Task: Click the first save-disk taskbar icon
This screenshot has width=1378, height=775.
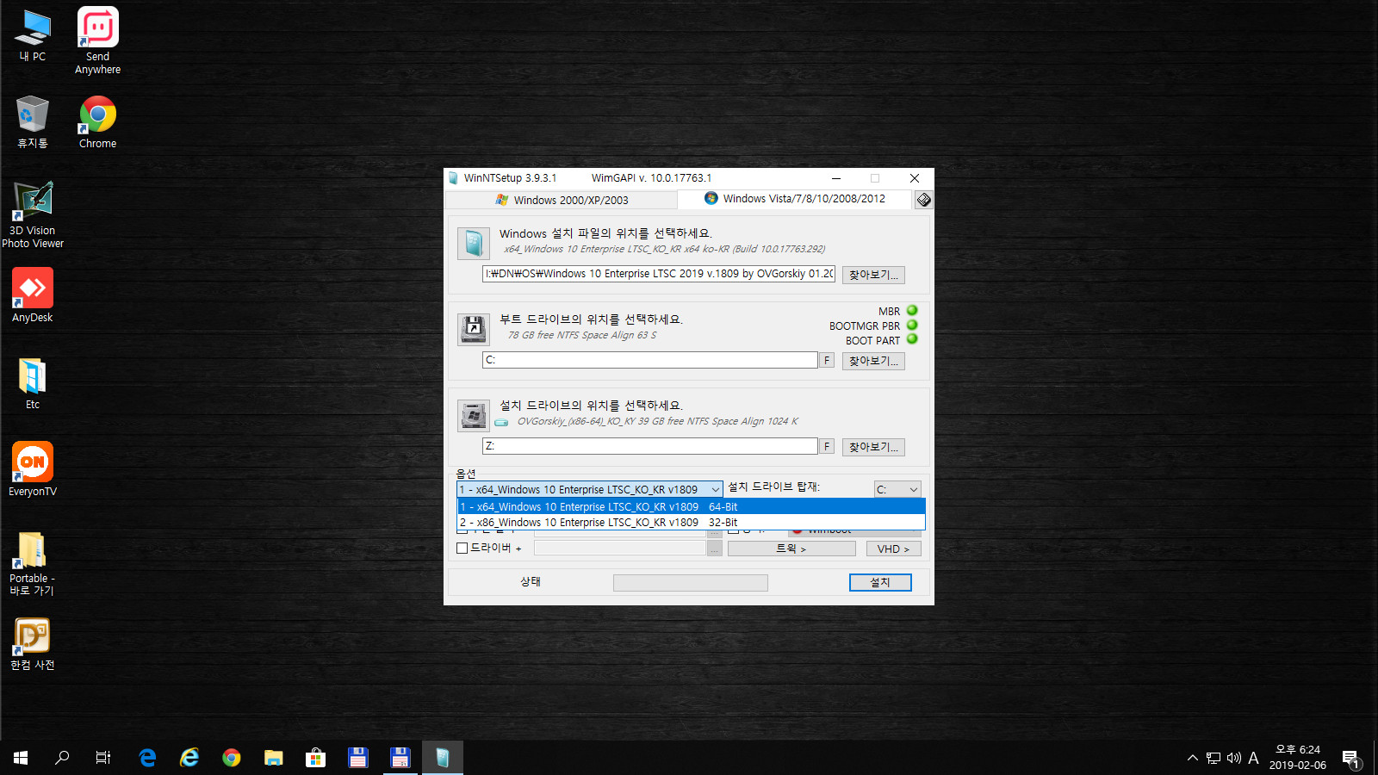Action: coord(358,758)
